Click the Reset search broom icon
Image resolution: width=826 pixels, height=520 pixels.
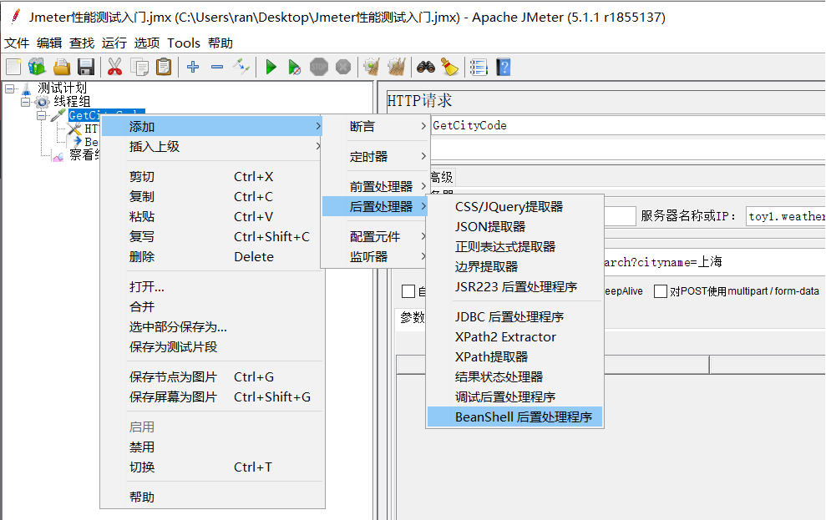pyautogui.click(x=449, y=68)
